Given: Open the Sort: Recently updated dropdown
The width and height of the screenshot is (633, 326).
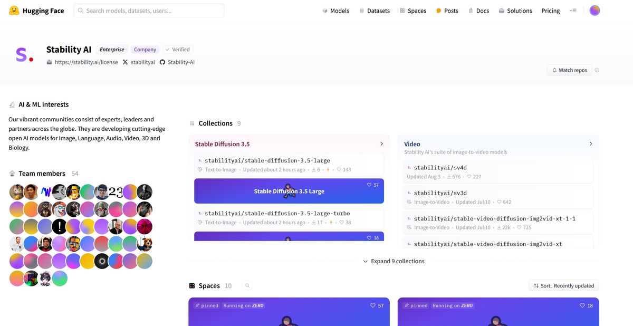Looking at the screenshot, I should point(563,285).
